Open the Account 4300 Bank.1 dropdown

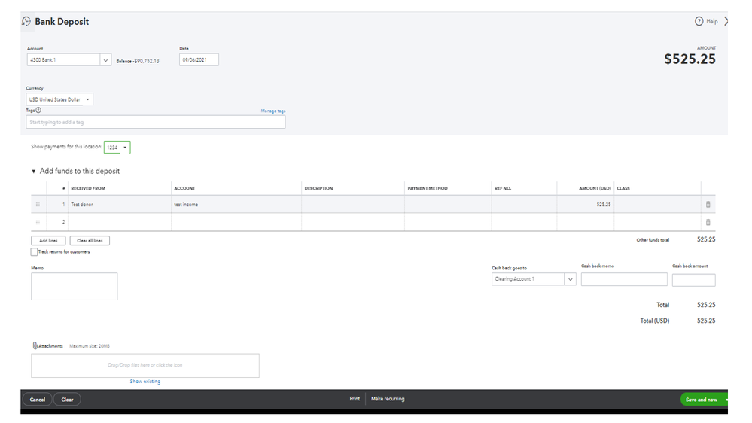tap(105, 60)
